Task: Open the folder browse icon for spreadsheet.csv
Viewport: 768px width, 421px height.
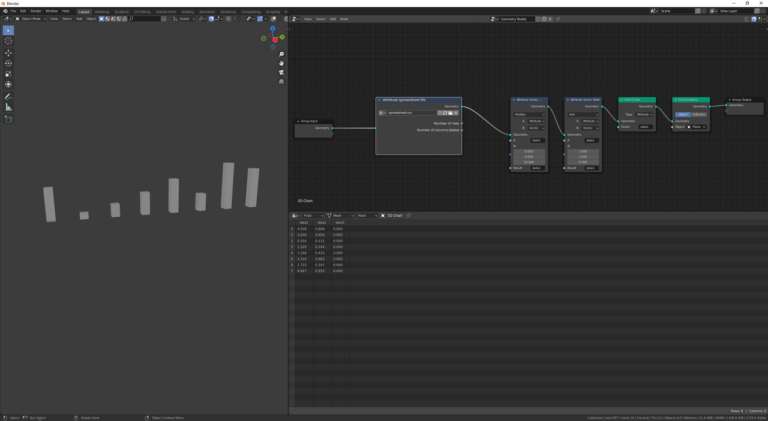Action: (451, 113)
